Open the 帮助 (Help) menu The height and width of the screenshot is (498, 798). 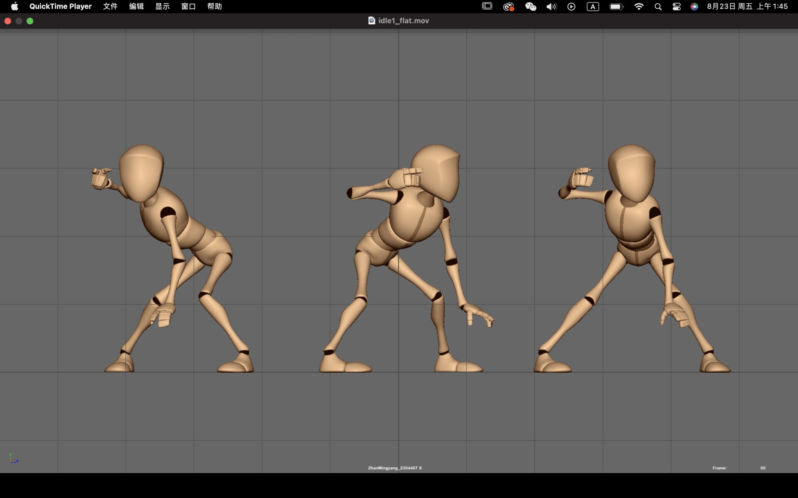tap(214, 6)
